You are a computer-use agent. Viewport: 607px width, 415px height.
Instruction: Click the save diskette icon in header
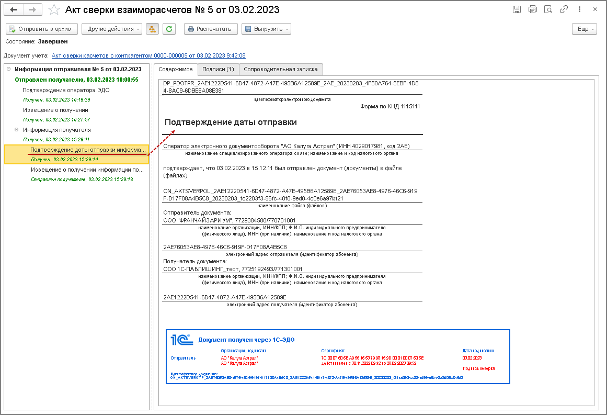(x=517, y=9)
